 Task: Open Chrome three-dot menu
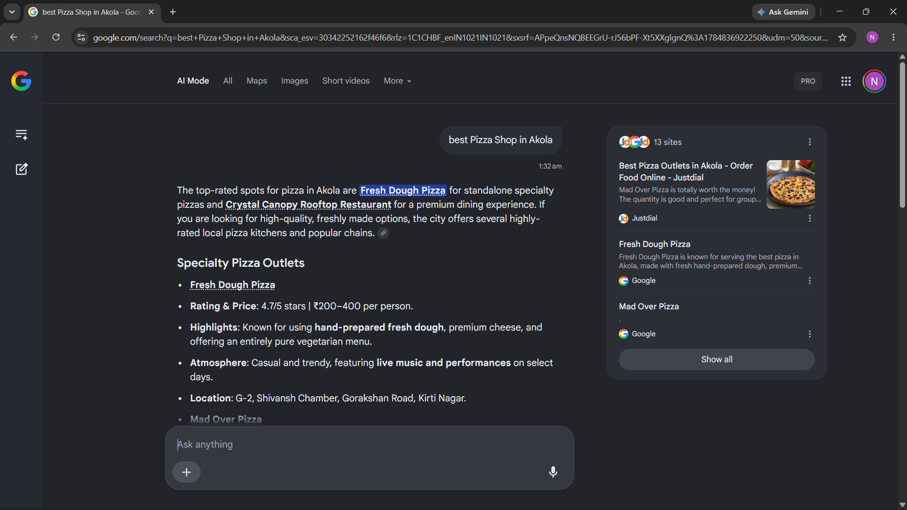(893, 37)
